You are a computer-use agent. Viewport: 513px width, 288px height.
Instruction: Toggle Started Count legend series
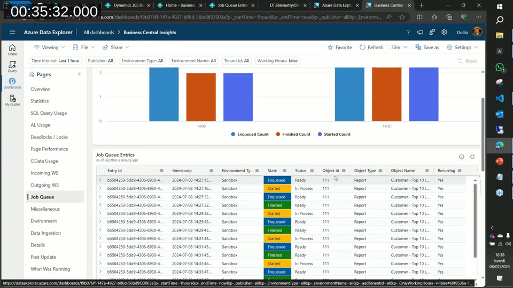coord(334,134)
